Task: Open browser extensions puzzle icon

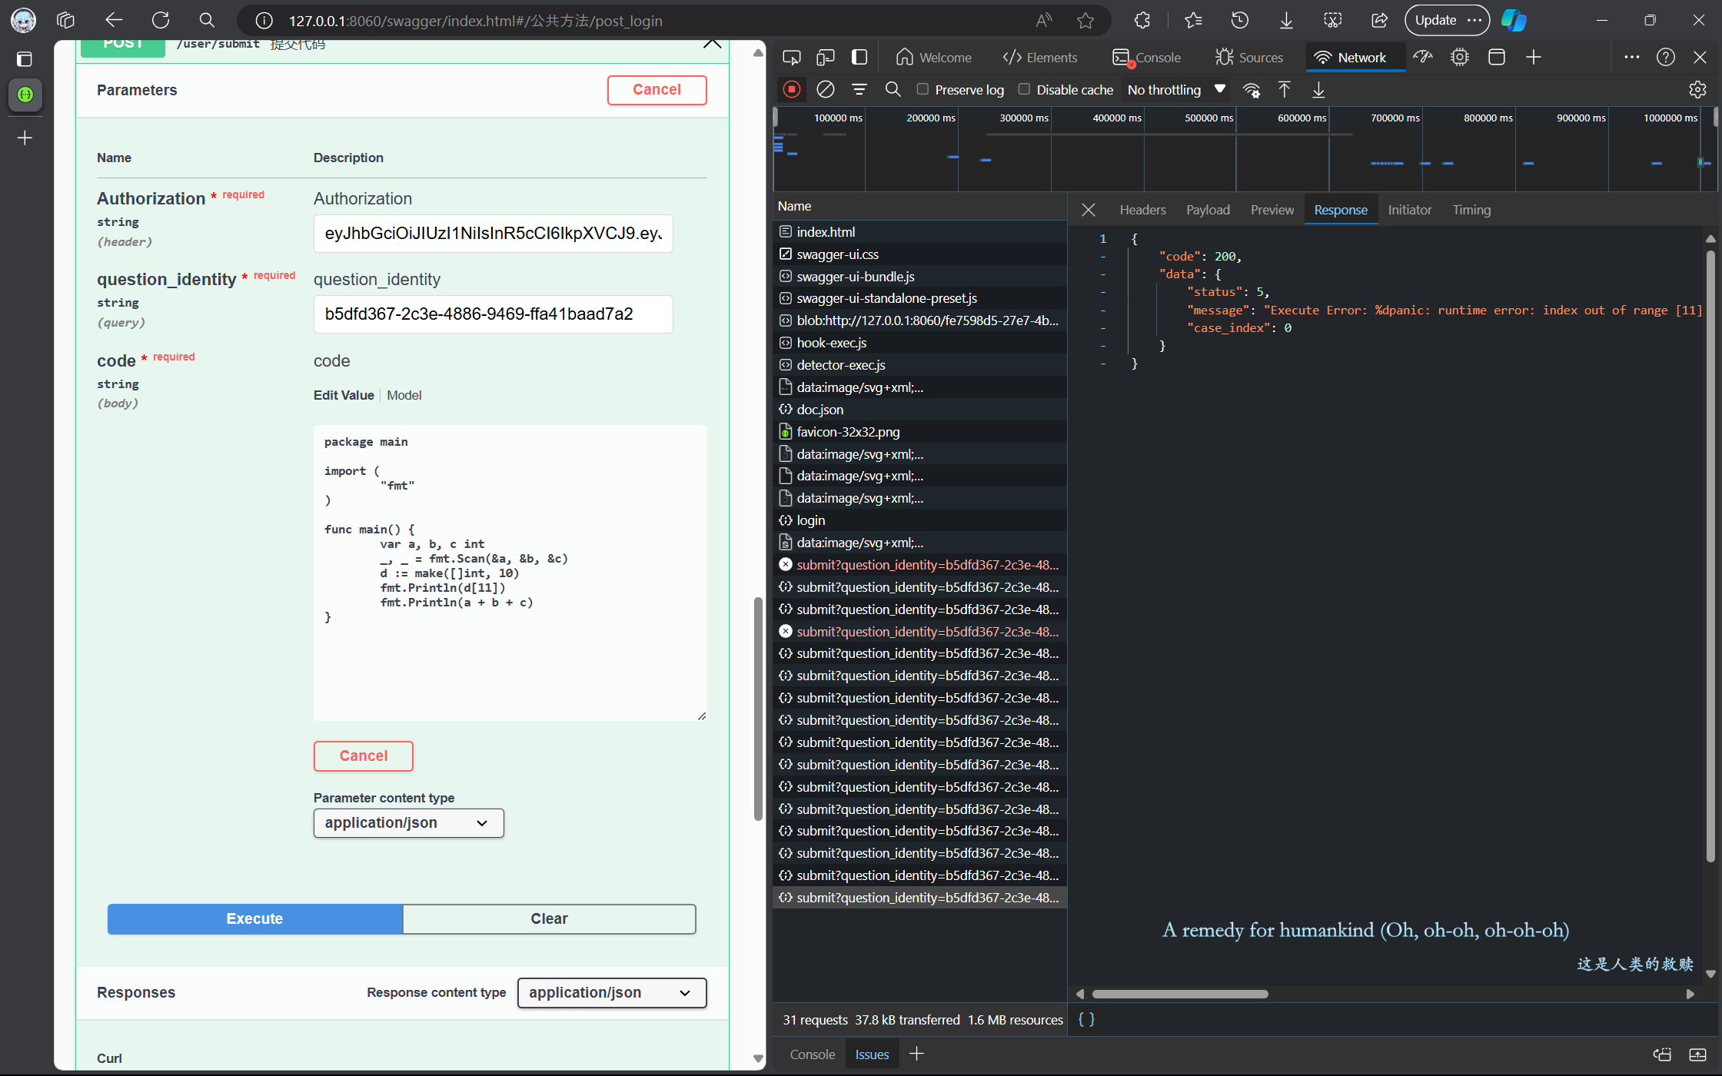Action: 1142,21
